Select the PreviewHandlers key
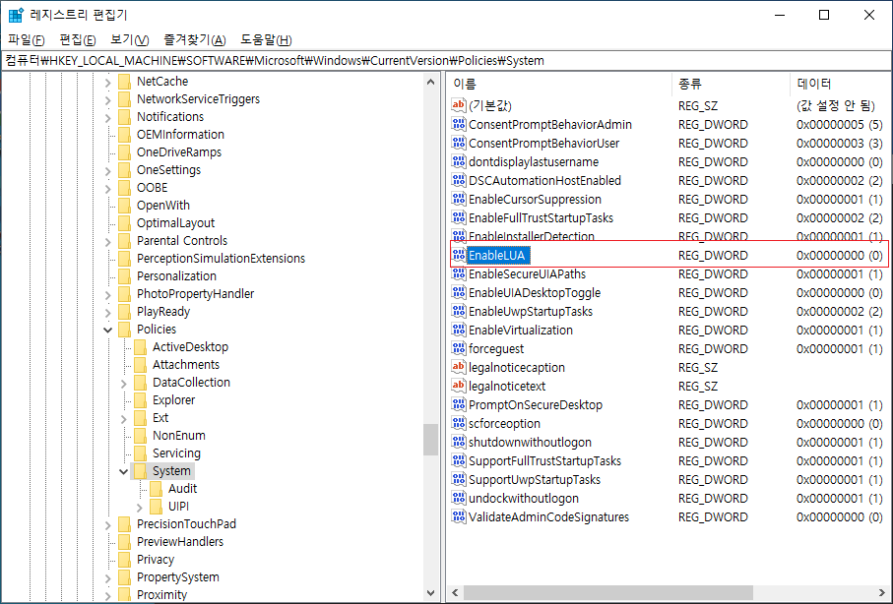 coord(180,542)
